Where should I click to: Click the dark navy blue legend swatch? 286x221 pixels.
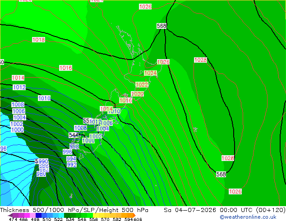pos(38,216)
